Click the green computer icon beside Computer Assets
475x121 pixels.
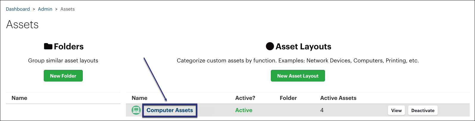click(136, 110)
